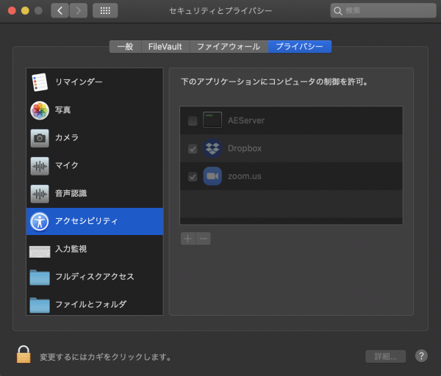This screenshot has width=441, height=376.
Task: Go forward with the right chevron button
Action: click(x=79, y=11)
